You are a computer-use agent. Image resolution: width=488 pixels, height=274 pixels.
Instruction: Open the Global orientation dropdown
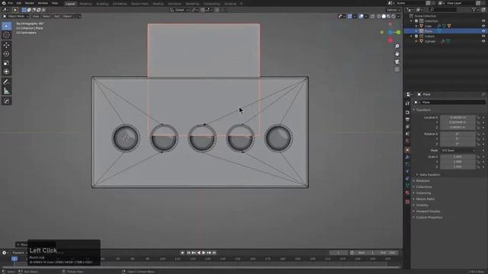coord(180,10)
